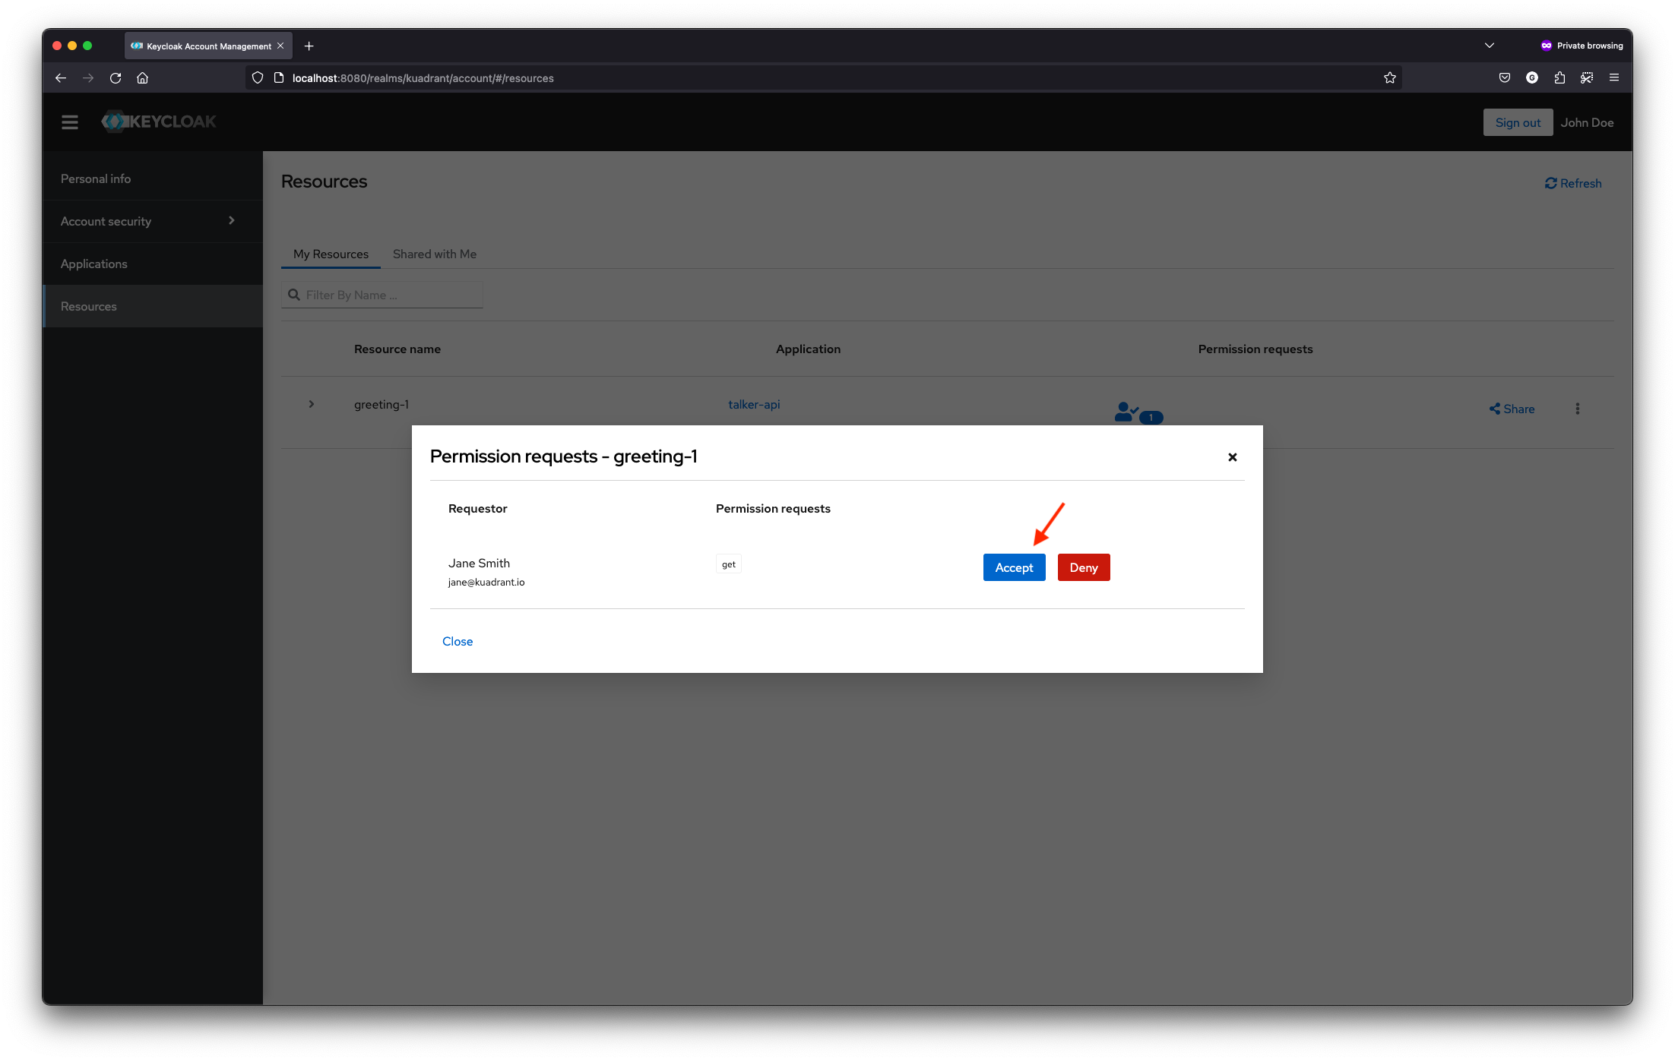This screenshot has height=1061, width=1675.
Task: Open the list all tabs dropdown
Action: (x=1489, y=46)
